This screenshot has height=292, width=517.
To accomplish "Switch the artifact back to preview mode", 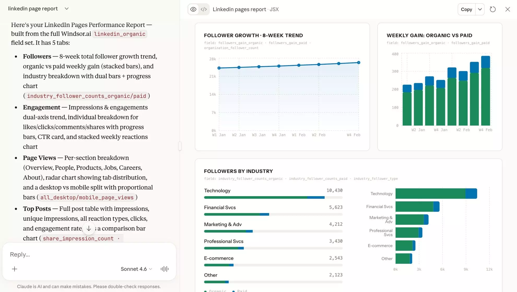I will [x=193, y=9].
